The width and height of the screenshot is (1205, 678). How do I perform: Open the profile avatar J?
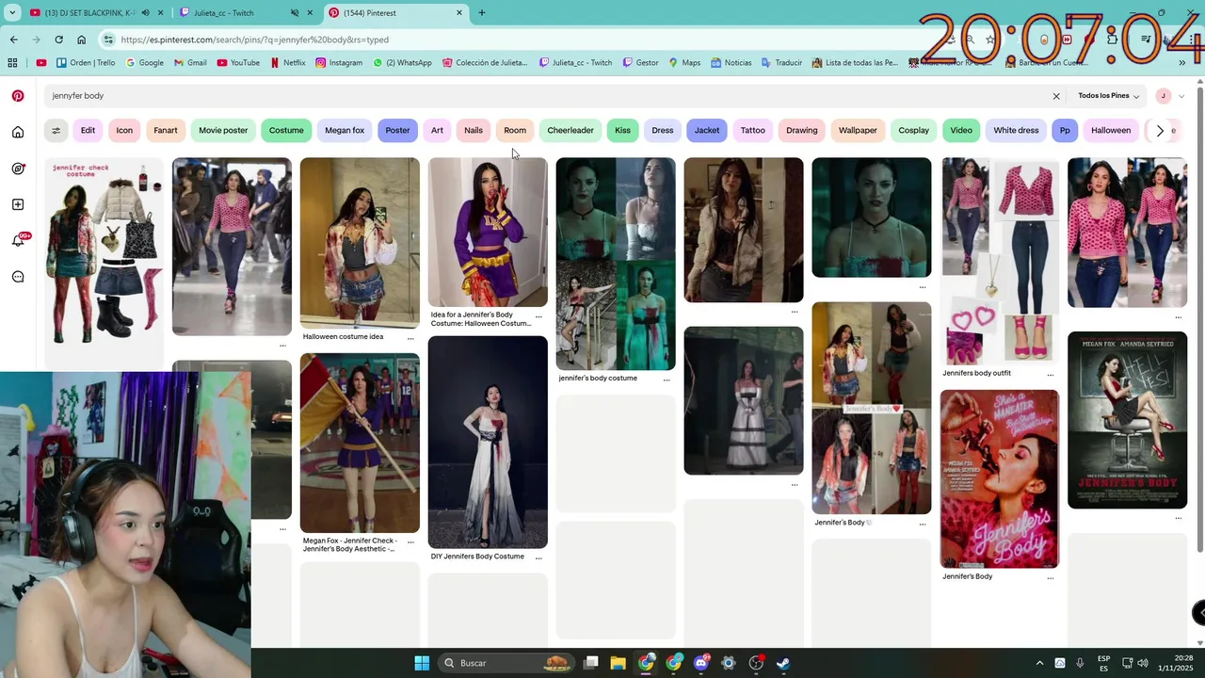pos(1164,96)
